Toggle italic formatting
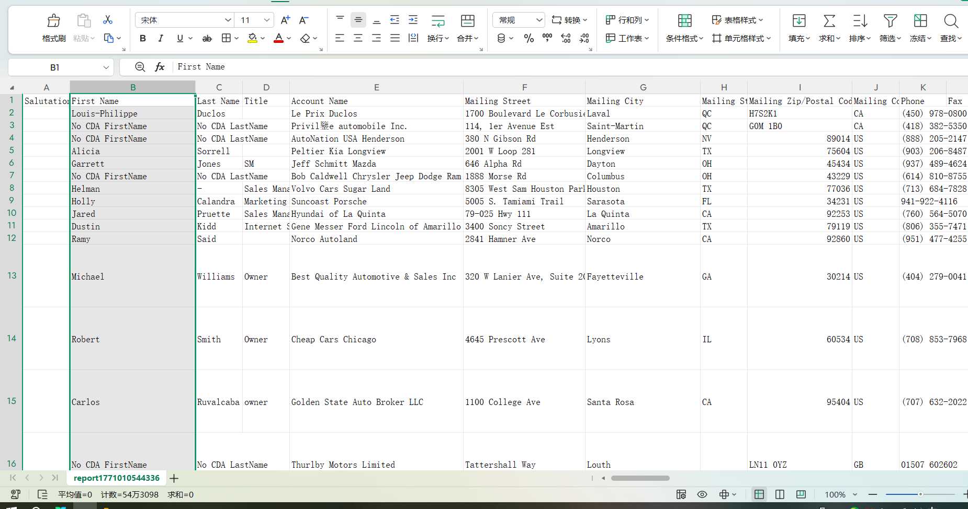968x509 pixels. (x=161, y=38)
